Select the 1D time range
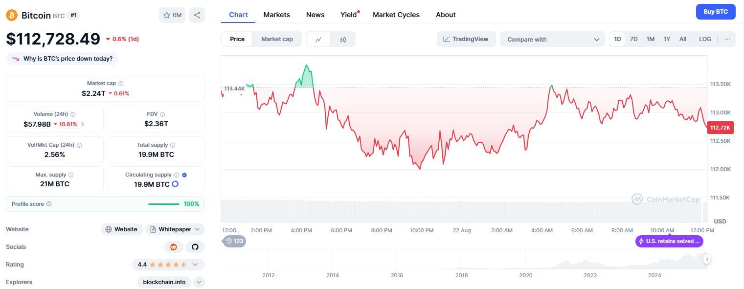The height and width of the screenshot is (289, 744). tap(618, 39)
